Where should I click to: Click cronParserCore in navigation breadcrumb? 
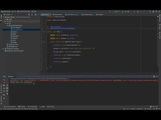point(23,12)
